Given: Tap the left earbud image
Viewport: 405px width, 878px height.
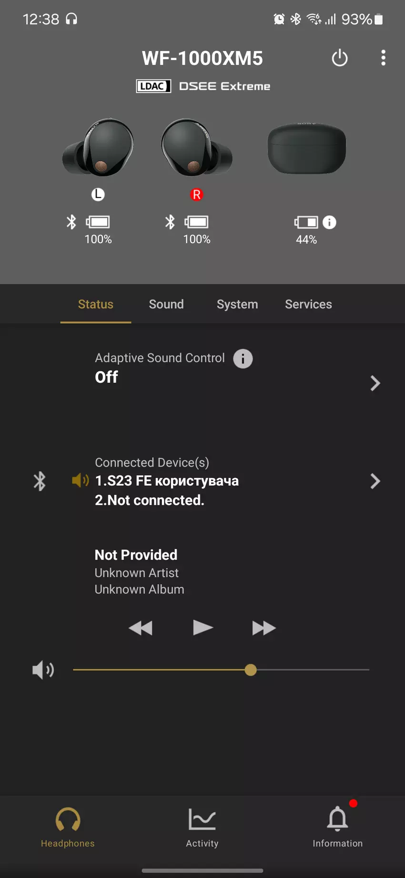Looking at the screenshot, I should pyautogui.click(x=99, y=148).
